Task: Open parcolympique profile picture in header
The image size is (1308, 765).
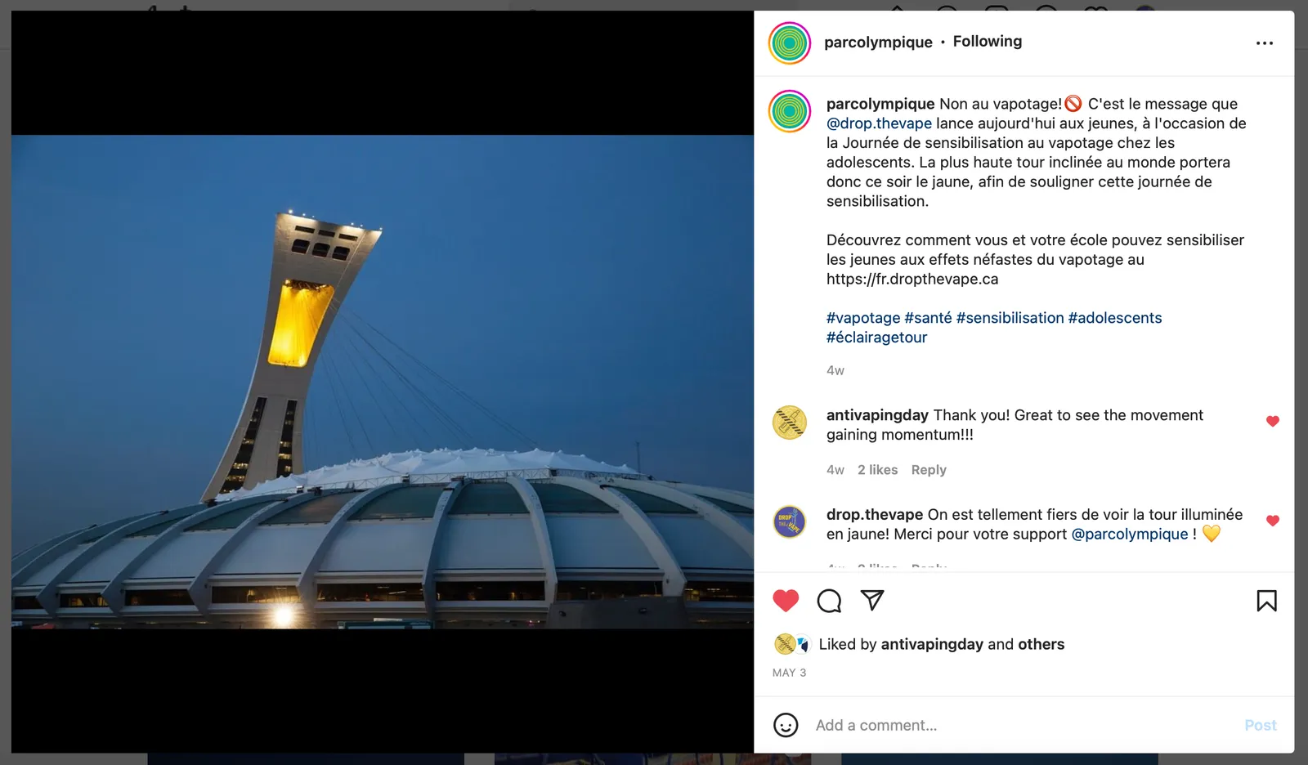Action: pyautogui.click(x=790, y=42)
